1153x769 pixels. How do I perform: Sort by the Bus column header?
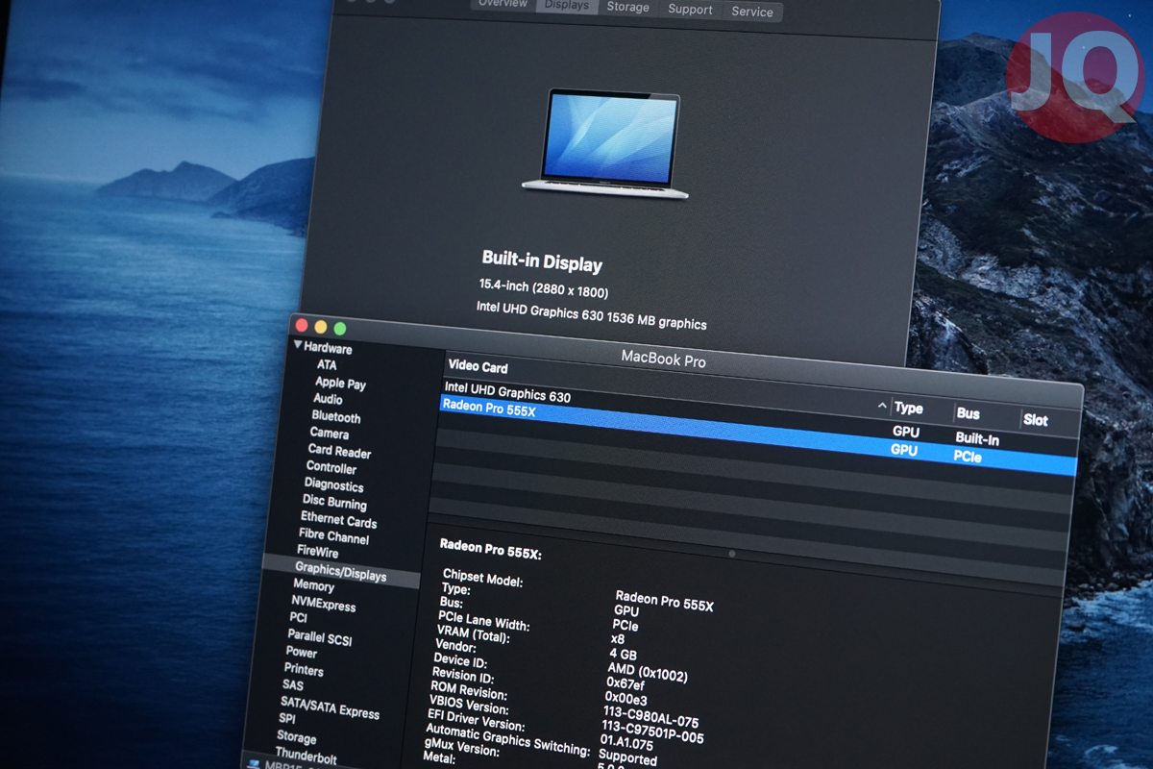click(x=968, y=413)
